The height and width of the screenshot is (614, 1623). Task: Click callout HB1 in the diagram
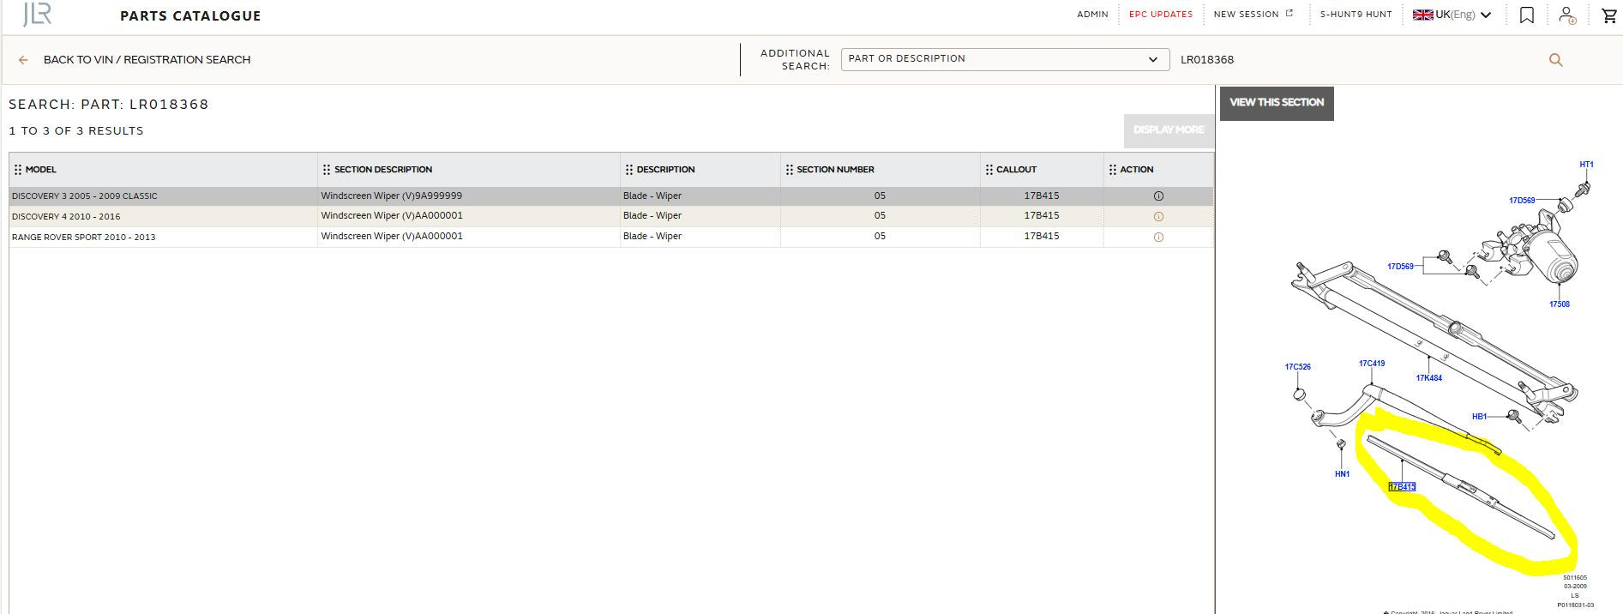point(1480,417)
